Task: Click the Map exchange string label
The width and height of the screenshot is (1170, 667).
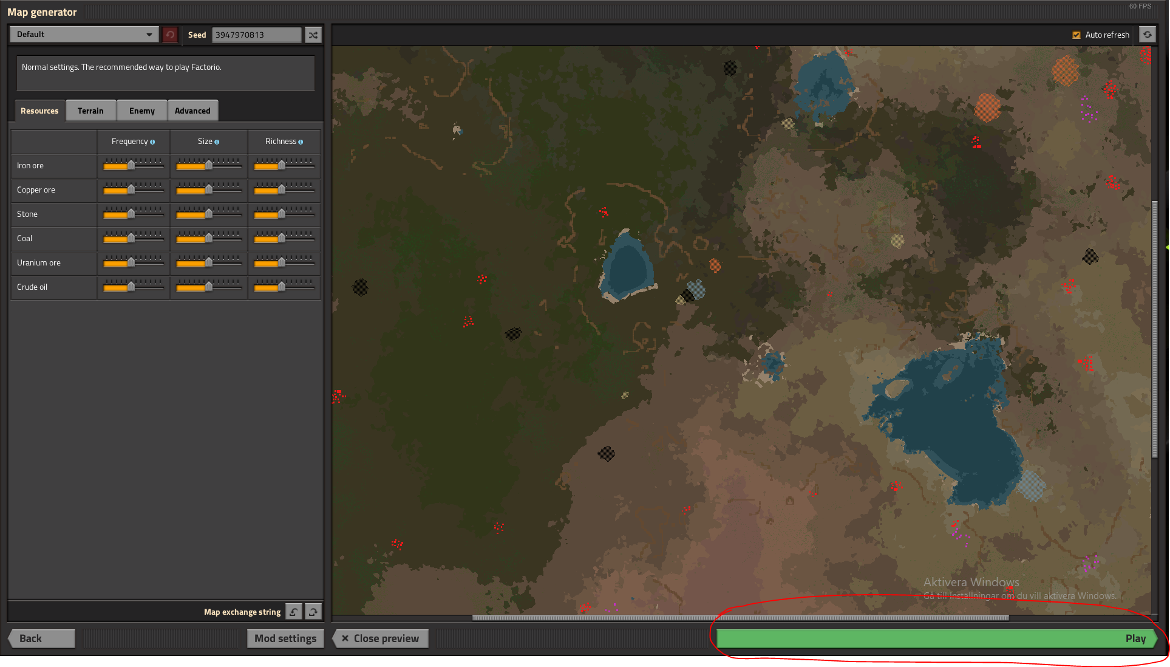Action: tap(242, 612)
